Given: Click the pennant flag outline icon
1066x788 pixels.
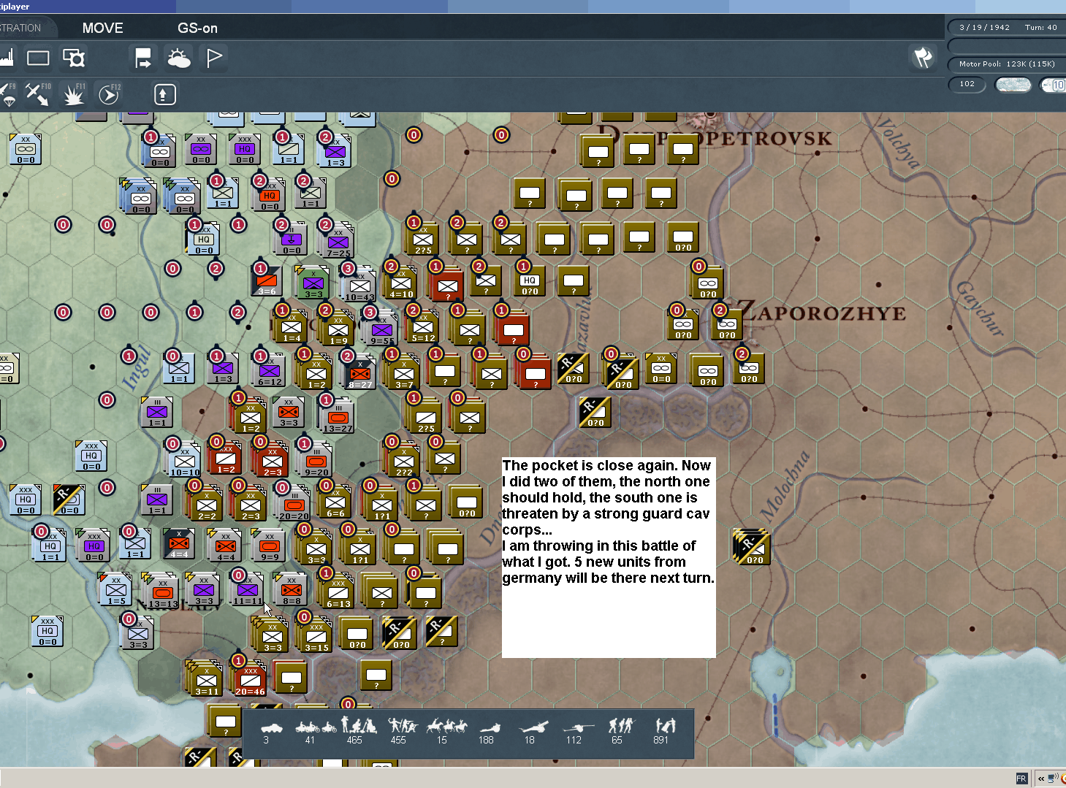Looking at the screenshot, I should click(214, 58).
